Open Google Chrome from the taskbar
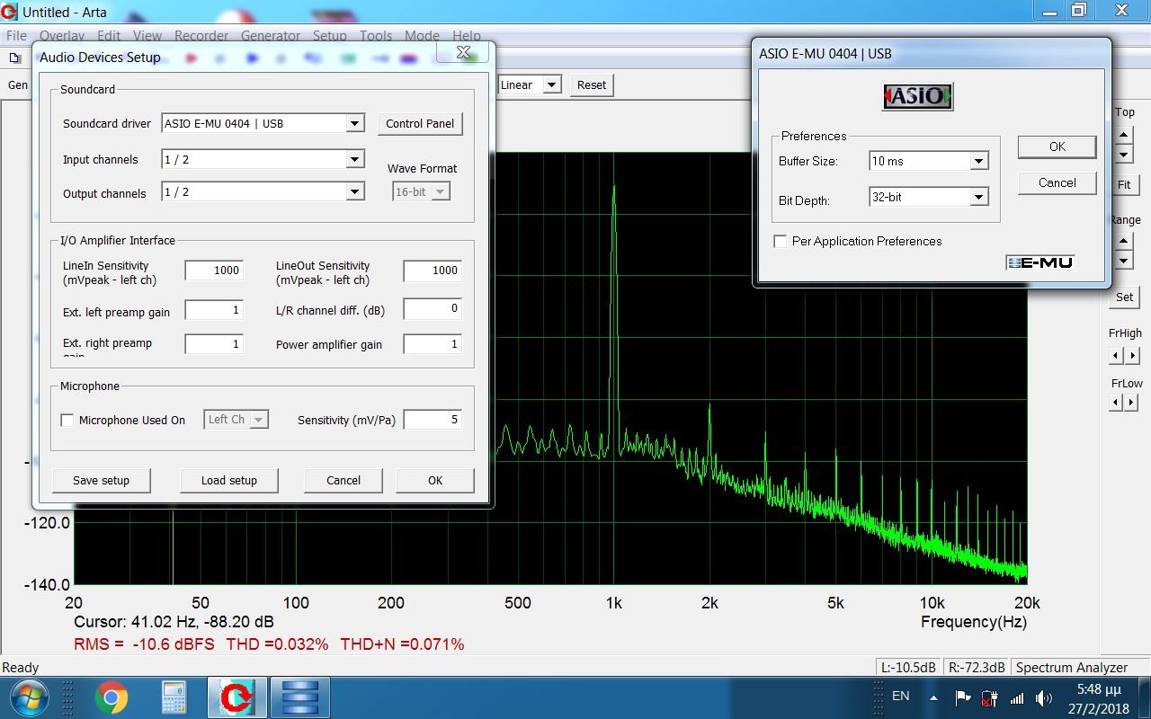 [112, 697]
